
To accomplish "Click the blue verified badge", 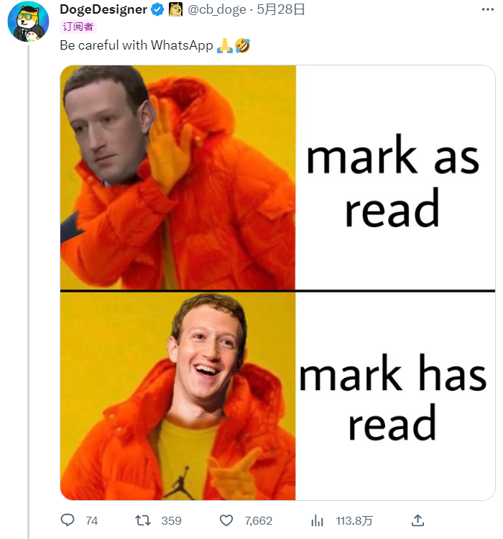I will pyautogui.click(x=157, y=9).
